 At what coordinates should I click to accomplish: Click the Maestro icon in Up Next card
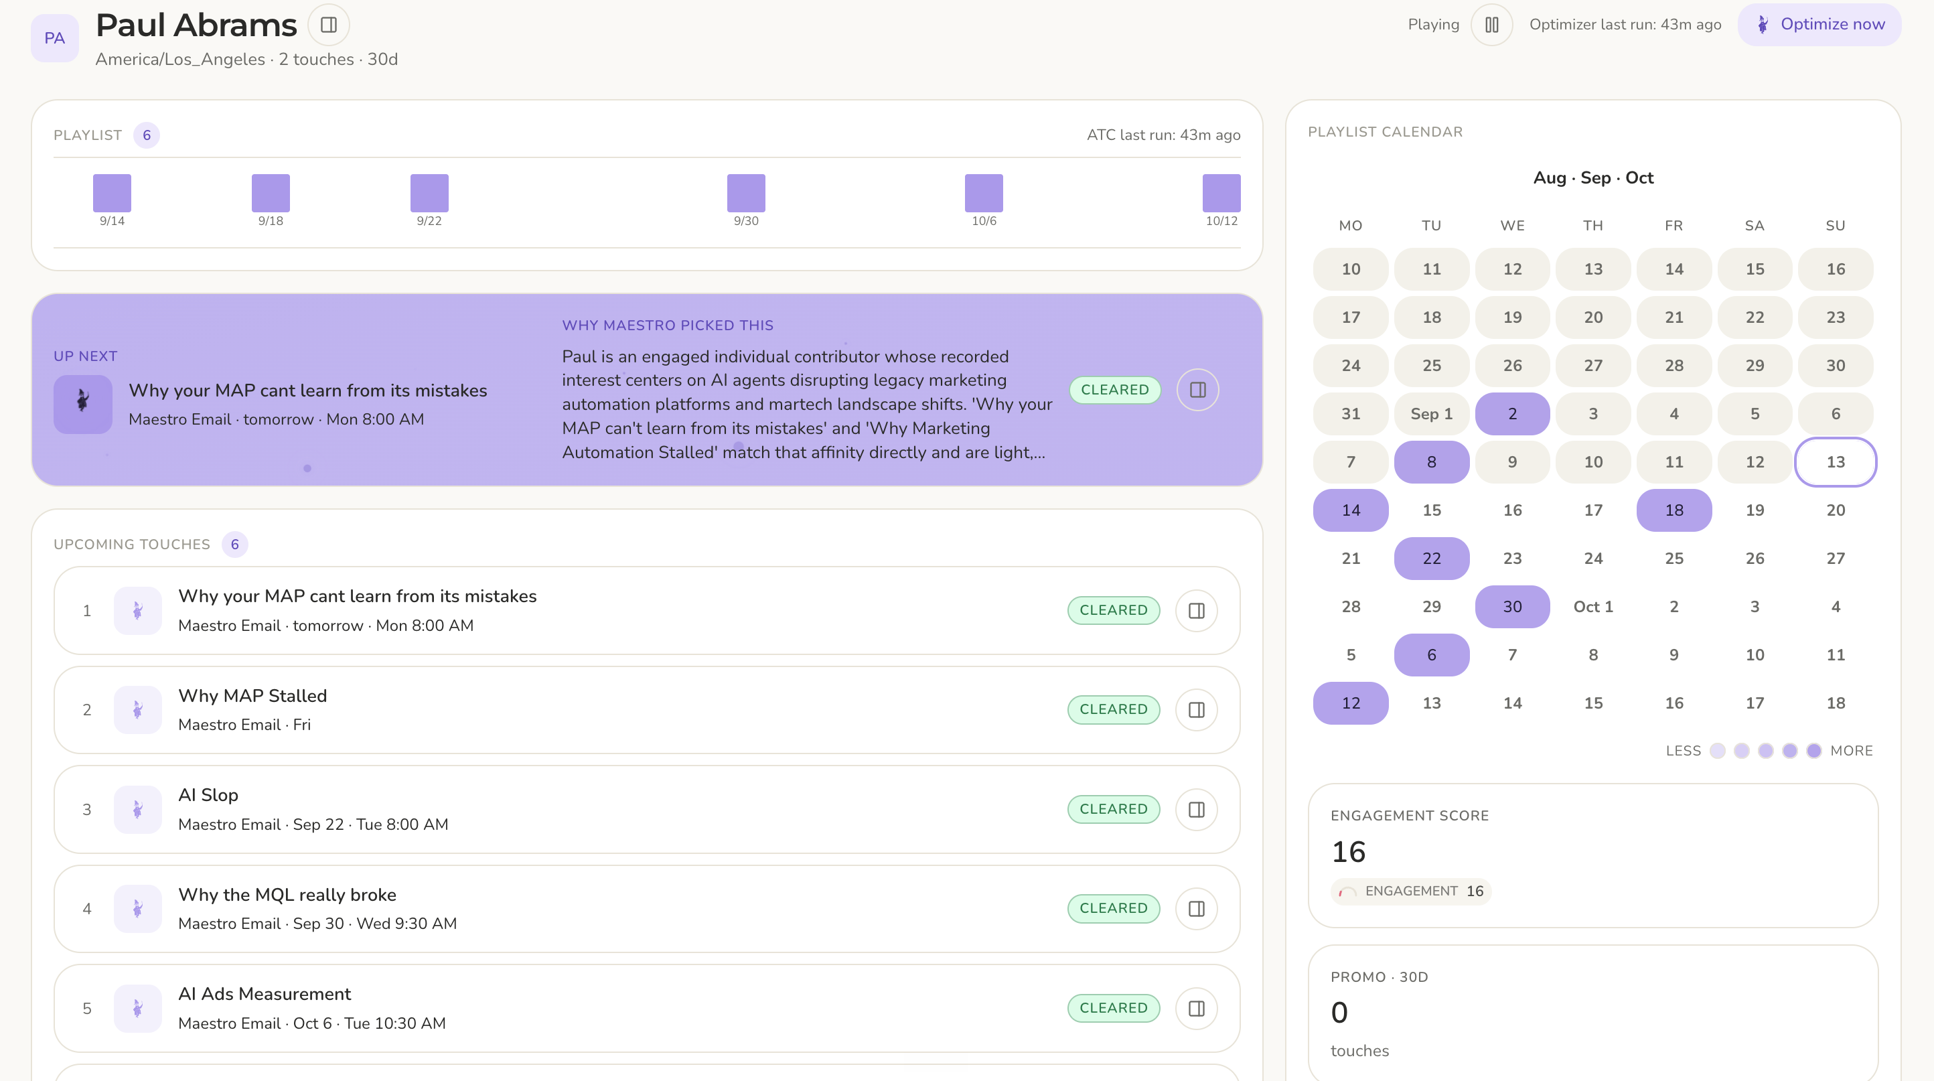82,404
